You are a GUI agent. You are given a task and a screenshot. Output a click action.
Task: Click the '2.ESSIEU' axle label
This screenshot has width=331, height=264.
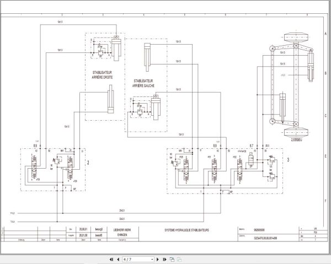[297, 139]
